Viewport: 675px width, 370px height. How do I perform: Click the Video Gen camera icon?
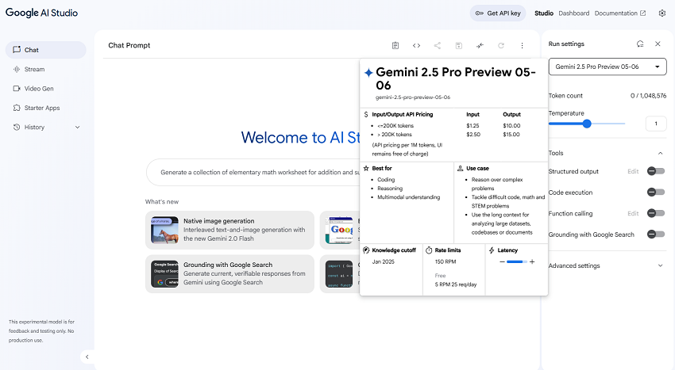click(x=17, y=89)
